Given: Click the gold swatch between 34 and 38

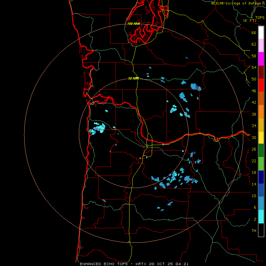Looking at the screenshot, I should 261,125.
